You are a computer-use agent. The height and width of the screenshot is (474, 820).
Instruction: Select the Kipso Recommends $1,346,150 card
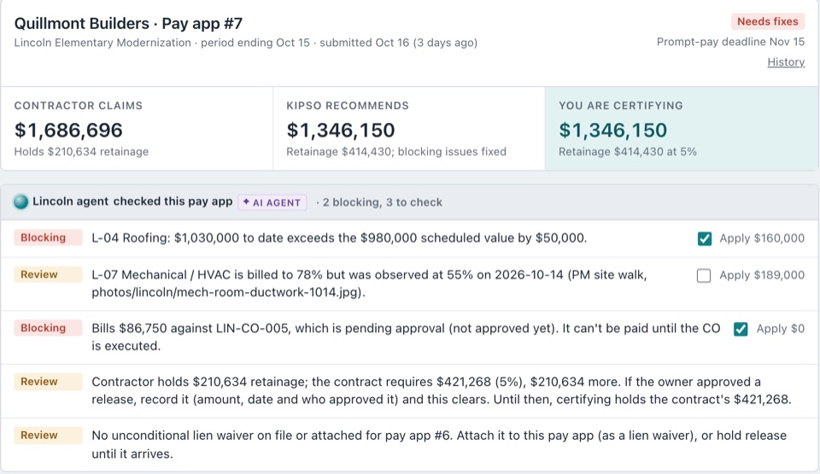pos(409,129)
